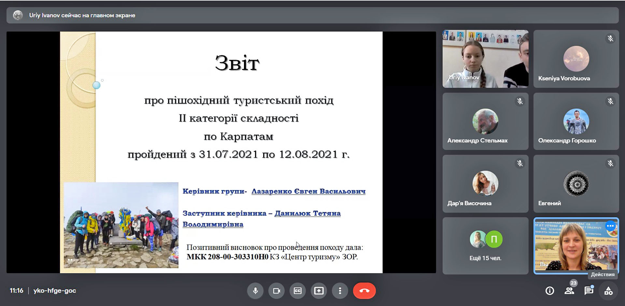Select Kseniya Vorobuova participant tile
The image size is (625, 306).
tap(576, 59)
